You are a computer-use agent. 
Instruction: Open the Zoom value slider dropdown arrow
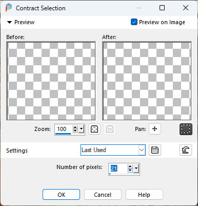point(82,129)
